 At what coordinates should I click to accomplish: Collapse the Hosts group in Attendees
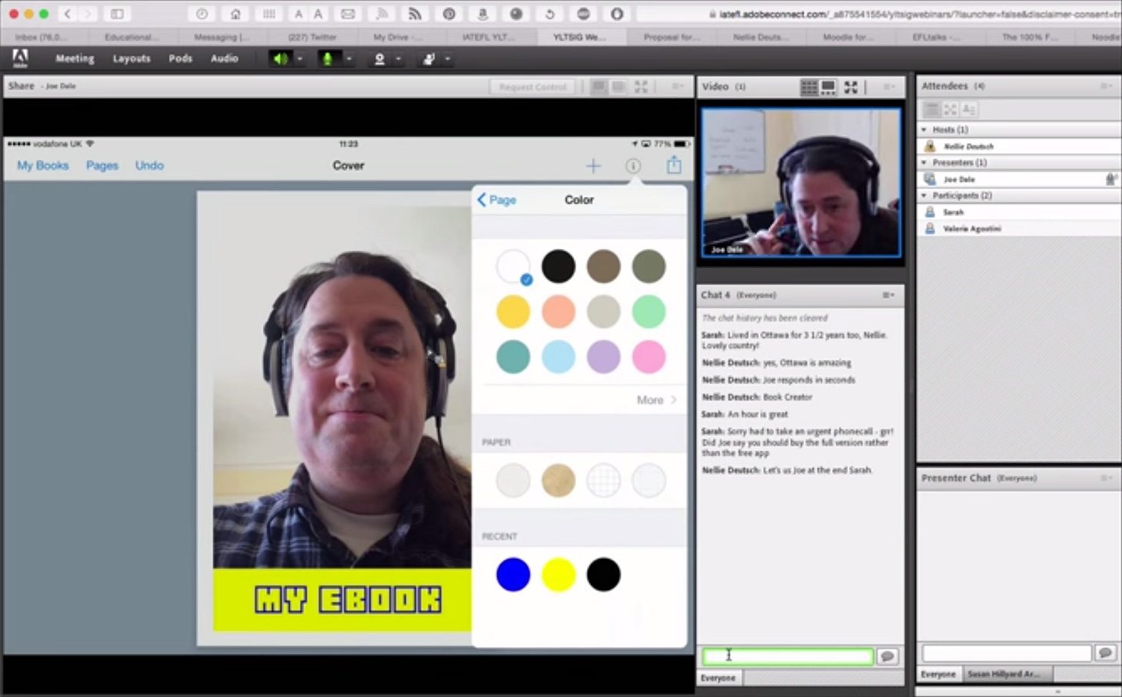(924, 129)
